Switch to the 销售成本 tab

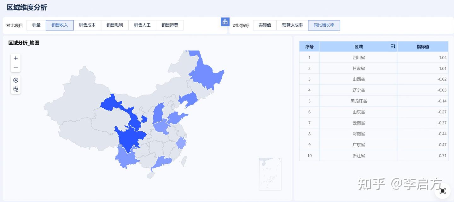tap(87, 25)
